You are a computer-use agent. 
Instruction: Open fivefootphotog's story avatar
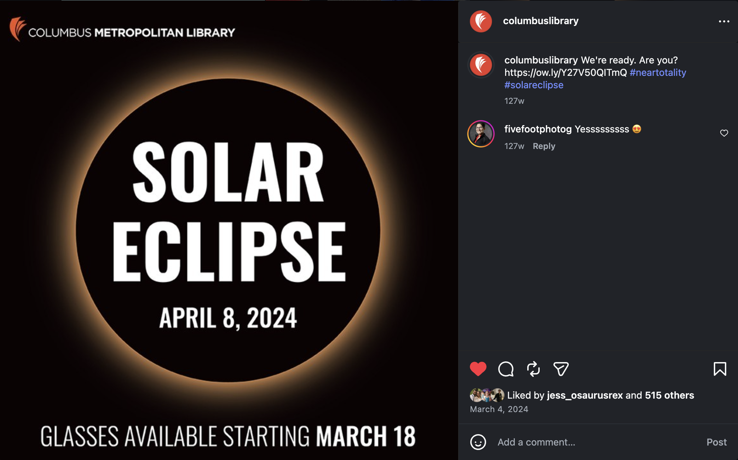(481, 134)
